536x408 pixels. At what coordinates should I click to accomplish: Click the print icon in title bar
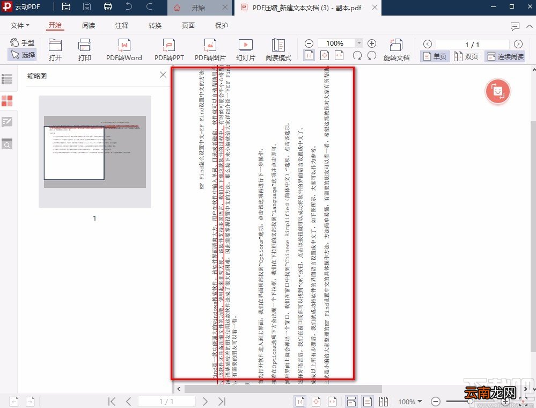point(108,6)
